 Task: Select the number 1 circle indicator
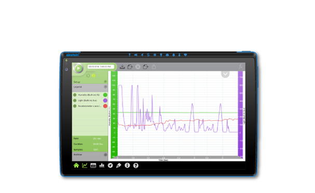(88, 76)
